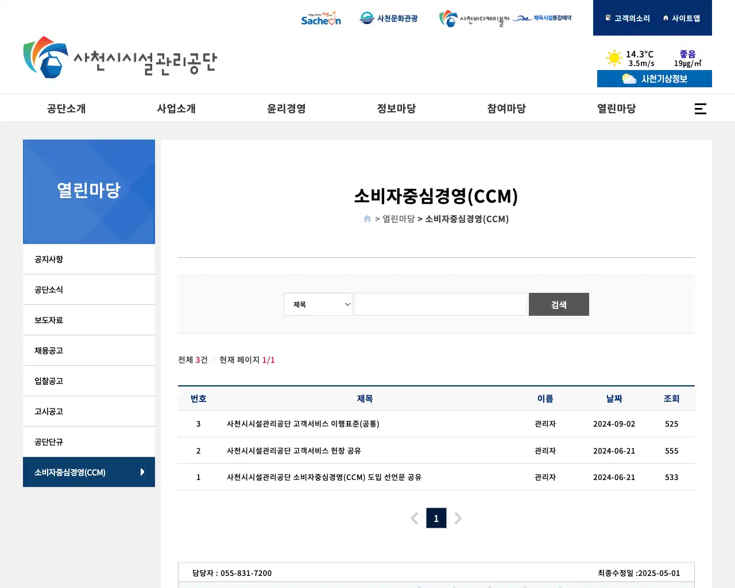Click the 조회 column header
This screenshot has width=735, height=588.
672,399
